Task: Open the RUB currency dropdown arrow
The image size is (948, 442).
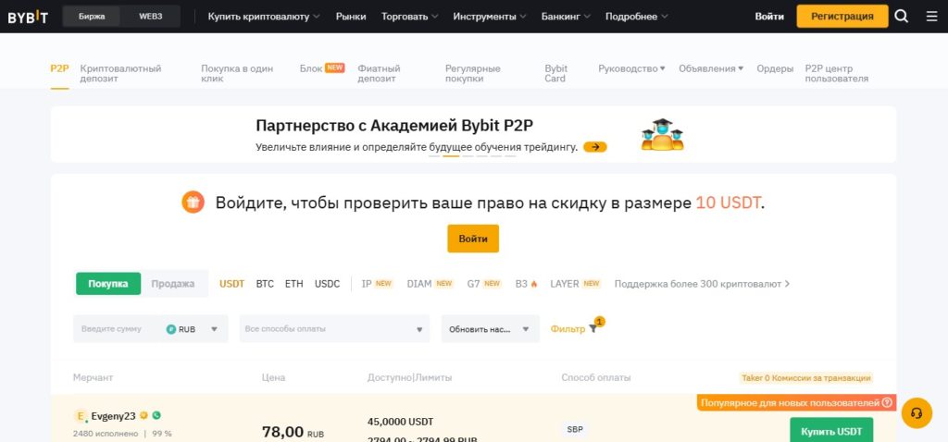Action: click(x=214, y=330)
